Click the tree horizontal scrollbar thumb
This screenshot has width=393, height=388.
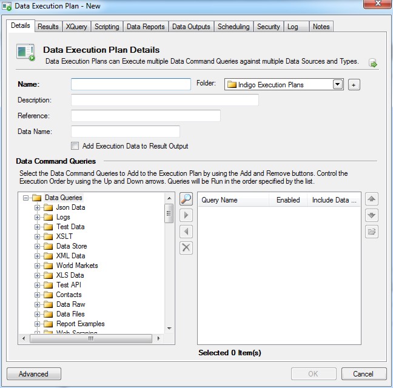point(91,338)
